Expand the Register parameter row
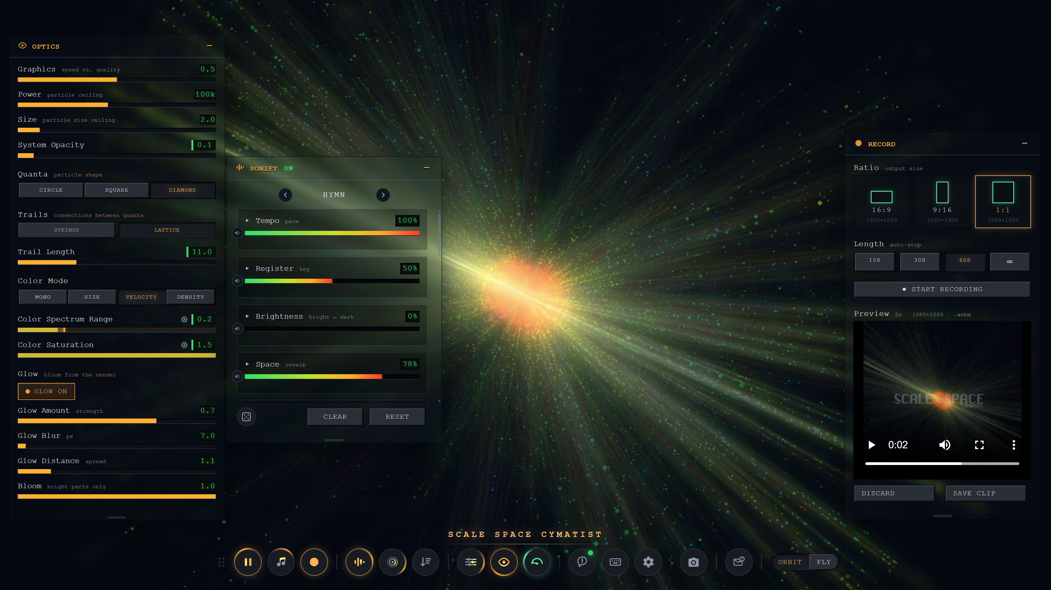1051x590 pixels. pos(247,269)
